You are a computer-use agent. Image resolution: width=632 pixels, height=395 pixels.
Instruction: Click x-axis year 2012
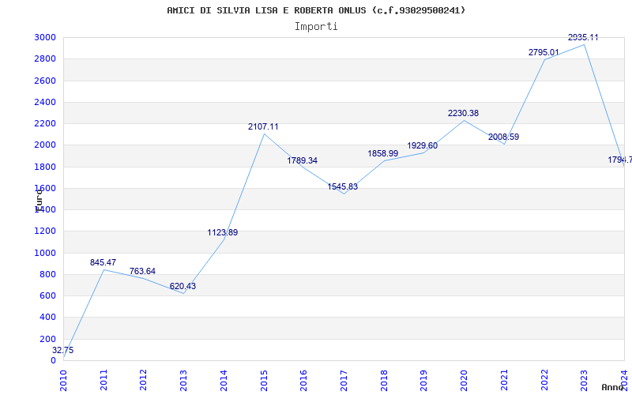[144, 380]
